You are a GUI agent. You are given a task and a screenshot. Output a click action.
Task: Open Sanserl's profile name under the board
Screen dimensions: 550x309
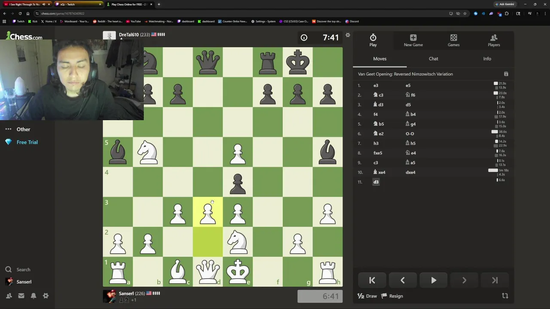[x=126, y=294]
